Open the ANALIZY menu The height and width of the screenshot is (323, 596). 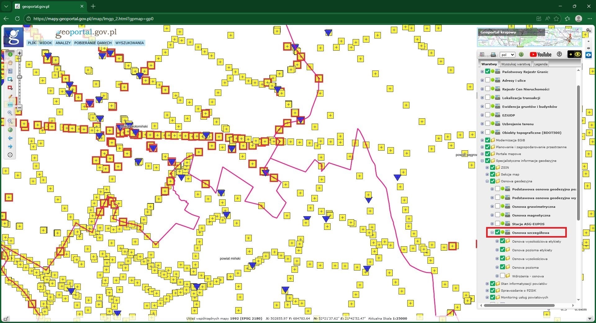coord(63,43)
